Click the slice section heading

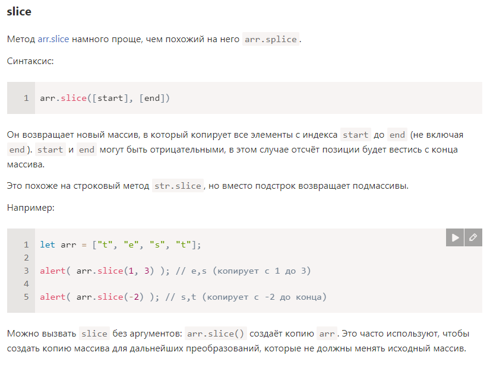click(x=19, y=11)
